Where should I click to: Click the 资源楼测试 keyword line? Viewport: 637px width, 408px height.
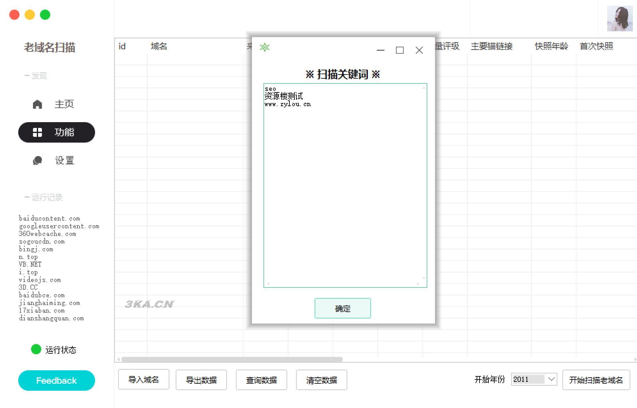(x=284, y=96)
